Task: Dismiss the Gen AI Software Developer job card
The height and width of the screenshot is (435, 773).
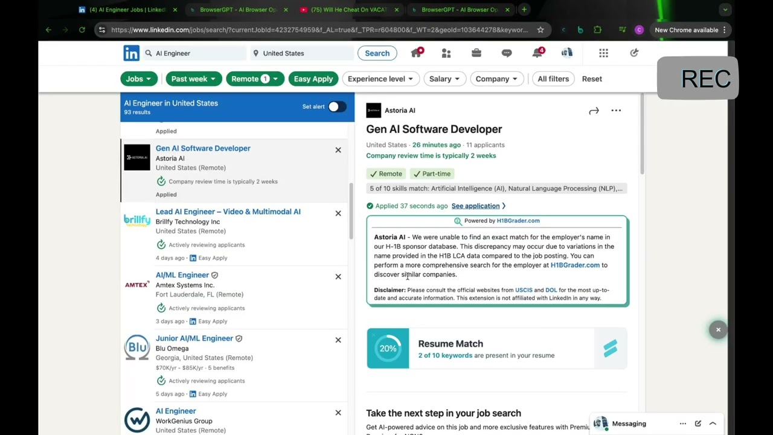Action: tap(338, 150)
